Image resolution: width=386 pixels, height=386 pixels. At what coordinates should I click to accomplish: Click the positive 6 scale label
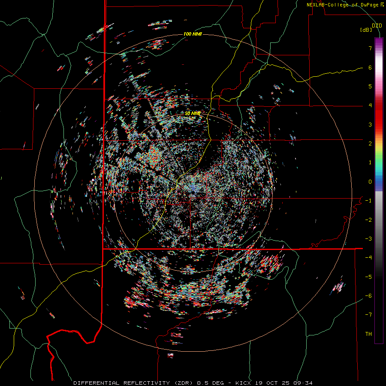(370, 67)
